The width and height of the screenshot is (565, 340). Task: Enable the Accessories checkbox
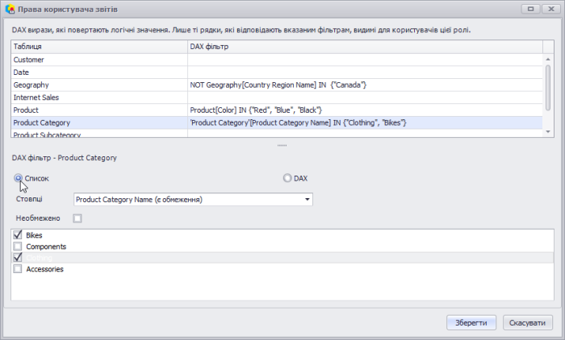18,269
